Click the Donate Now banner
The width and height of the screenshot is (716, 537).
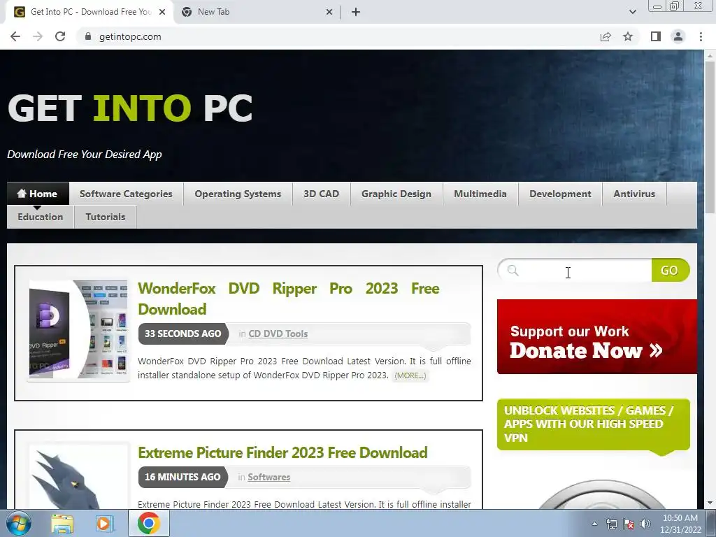click(x=597, y=336)
